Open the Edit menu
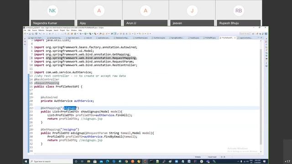Screen dimensions: 292x164 (x=29, y=31)
